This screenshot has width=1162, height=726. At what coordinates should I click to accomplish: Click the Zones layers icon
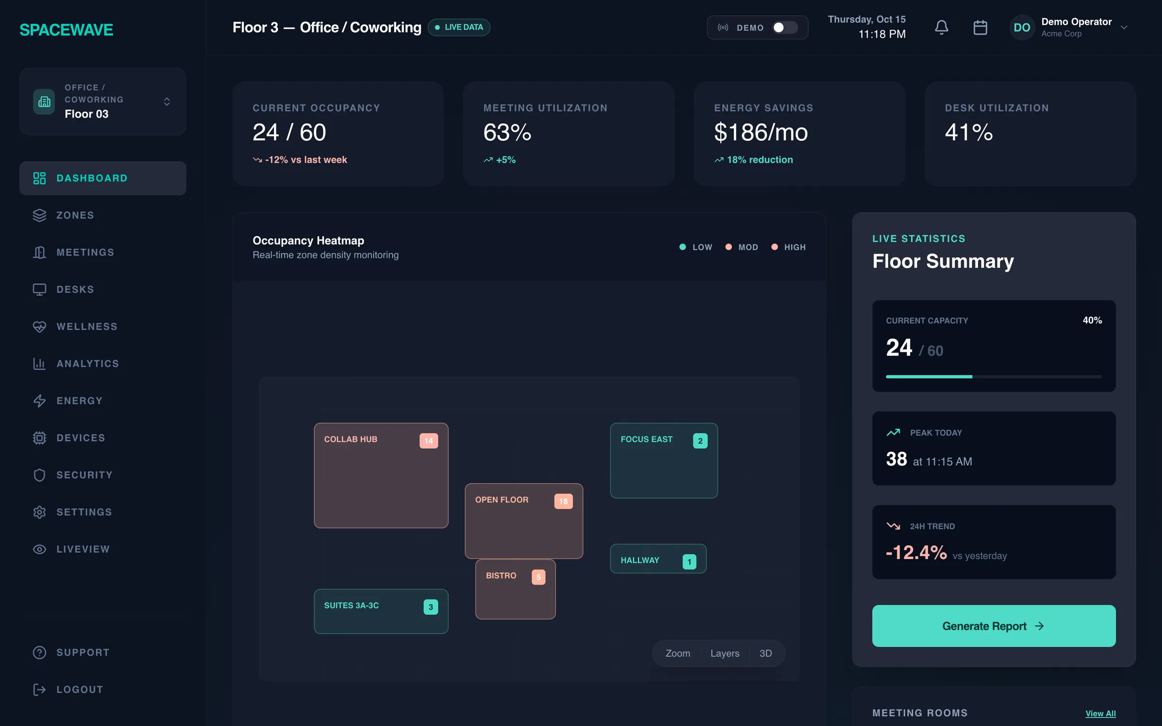39,215
